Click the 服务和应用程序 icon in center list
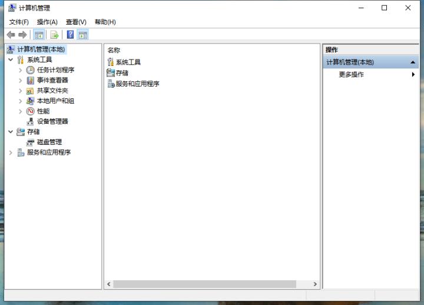 point(111,84)
